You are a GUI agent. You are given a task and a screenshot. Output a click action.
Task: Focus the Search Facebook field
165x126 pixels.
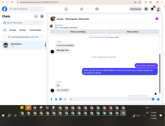point(26,9)
